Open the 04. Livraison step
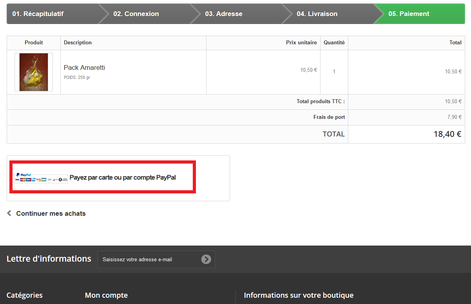The height and width of the screenshot is (304, 471). (317, 14)
